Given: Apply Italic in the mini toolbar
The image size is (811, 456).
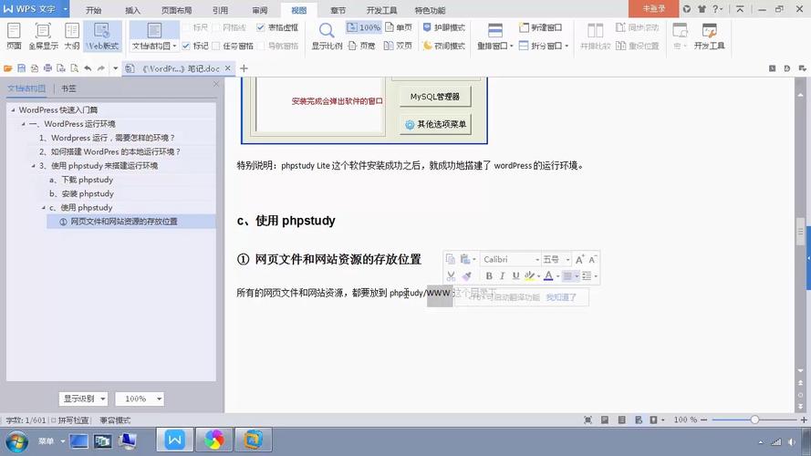Looking at the screenshot, I should point(503,276).
